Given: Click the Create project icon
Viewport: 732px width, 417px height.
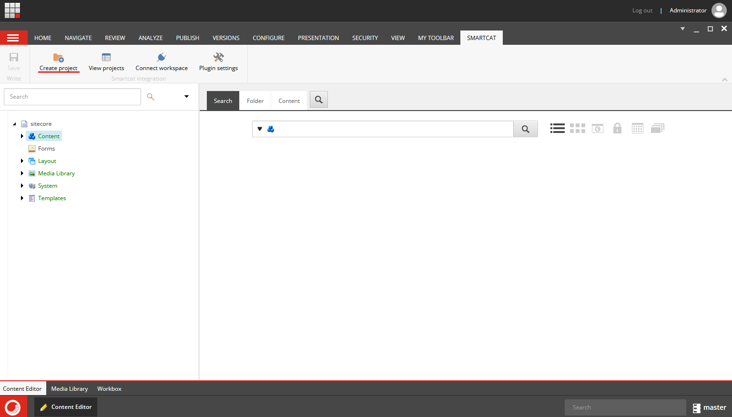Looking at the screenshot, I should [59, 58].
